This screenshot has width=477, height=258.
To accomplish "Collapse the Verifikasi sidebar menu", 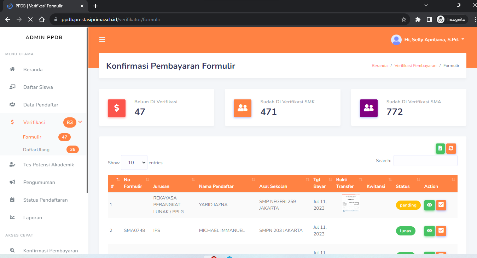I will pyautogui.click(x=80, y=122).
